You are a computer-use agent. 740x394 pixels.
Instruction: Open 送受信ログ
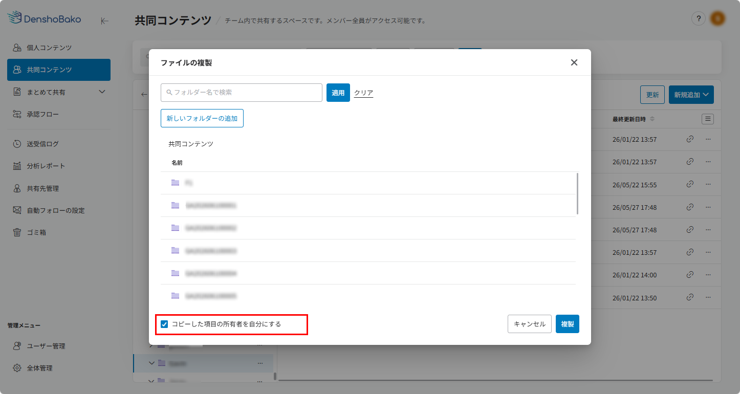59,144
